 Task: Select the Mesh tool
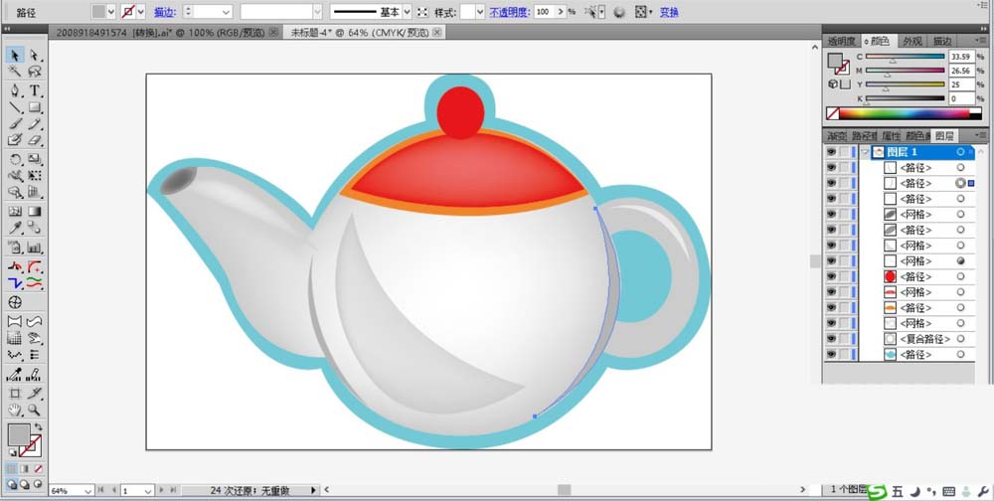pyautogui.click(x=15, y=211)
